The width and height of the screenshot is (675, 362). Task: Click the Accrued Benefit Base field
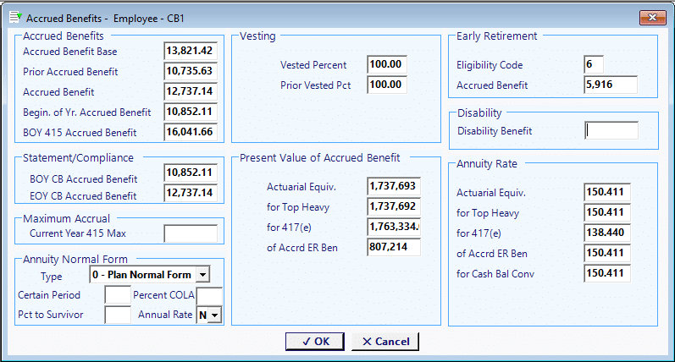click(x=191, y=51)
